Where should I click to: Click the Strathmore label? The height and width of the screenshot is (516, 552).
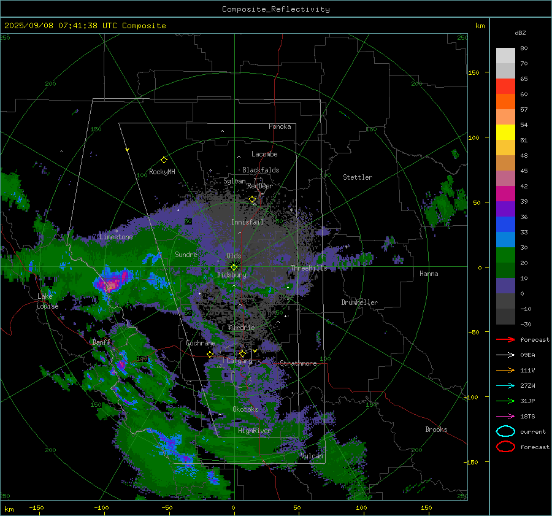298,363
